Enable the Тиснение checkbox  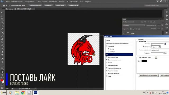pos(107,46)
